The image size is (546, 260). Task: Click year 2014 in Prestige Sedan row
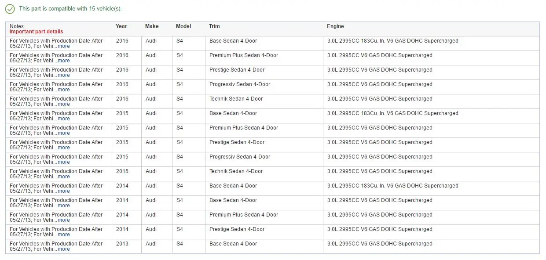[122, 229]
